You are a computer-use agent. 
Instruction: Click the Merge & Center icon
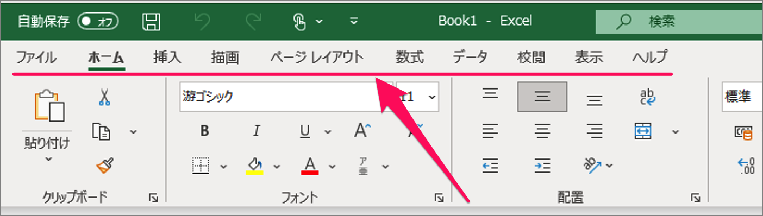pos(643,131)
